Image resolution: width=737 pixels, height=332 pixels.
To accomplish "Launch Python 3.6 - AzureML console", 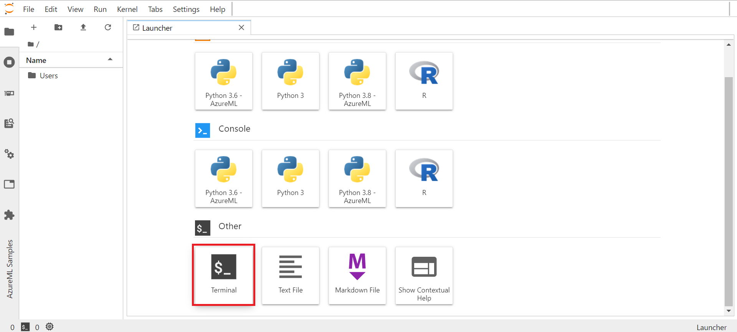I will [224, 178].
